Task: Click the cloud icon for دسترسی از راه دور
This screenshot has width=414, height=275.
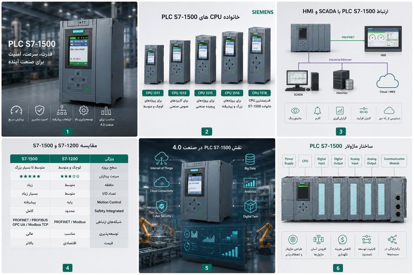Action: 389,110
